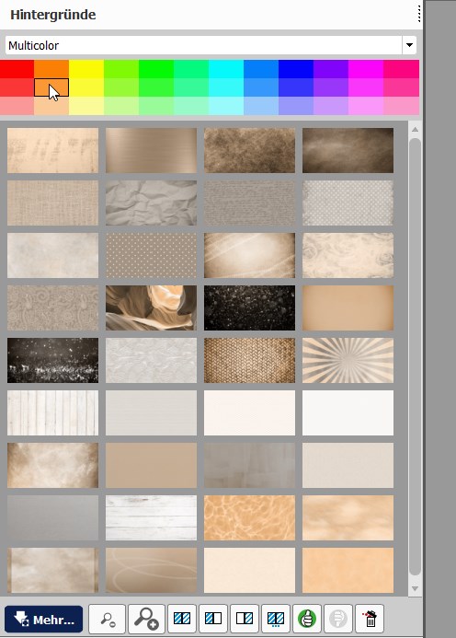Pick the pale cyan bottom-row swatch
This screenshot has height=638, width=456.
click(226, 106)
